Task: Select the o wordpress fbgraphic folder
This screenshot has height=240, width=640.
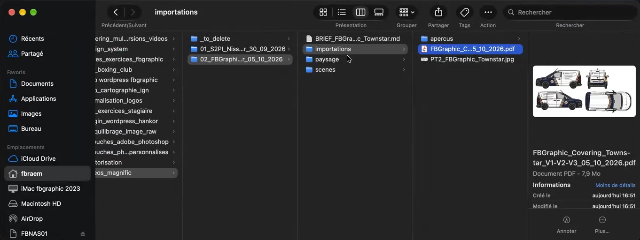Action: point(137,80)
